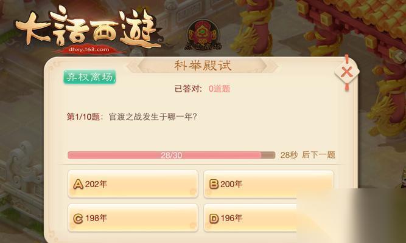Choose answer option 200年
This screenshot has height=243, width=406.
(268, 184)
